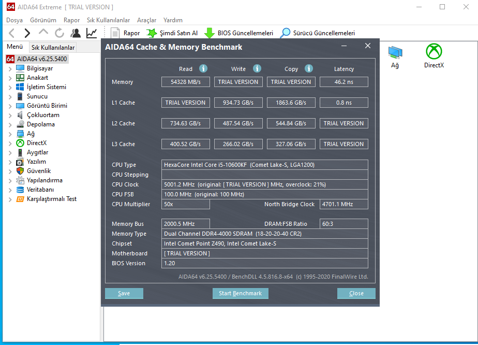Select the Yazılım tree item
Viewport: 478px width, 345px height.
point(36,162)
